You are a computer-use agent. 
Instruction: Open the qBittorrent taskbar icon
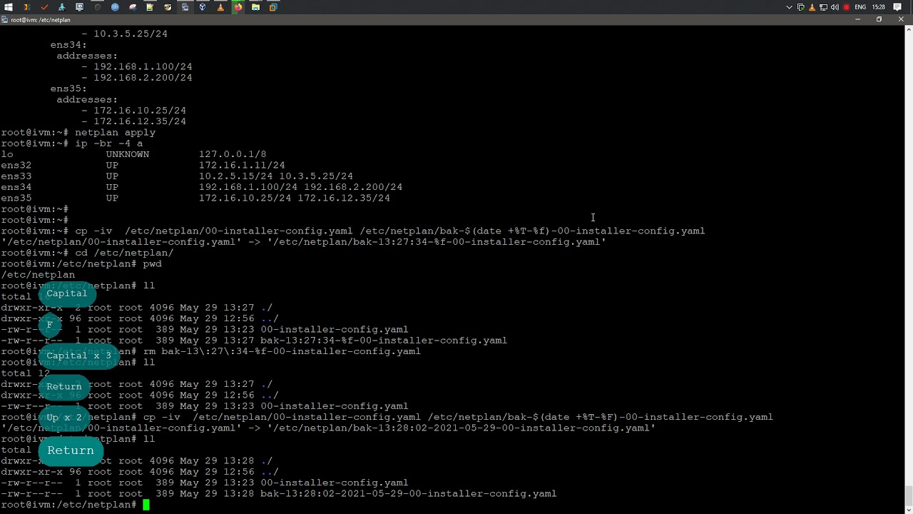point(115,7)
